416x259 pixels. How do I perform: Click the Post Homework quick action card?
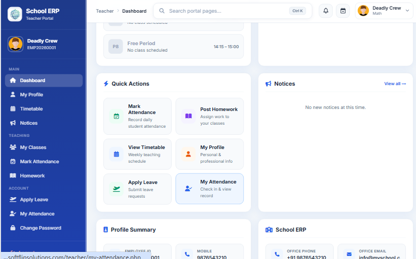click(210, 116)
